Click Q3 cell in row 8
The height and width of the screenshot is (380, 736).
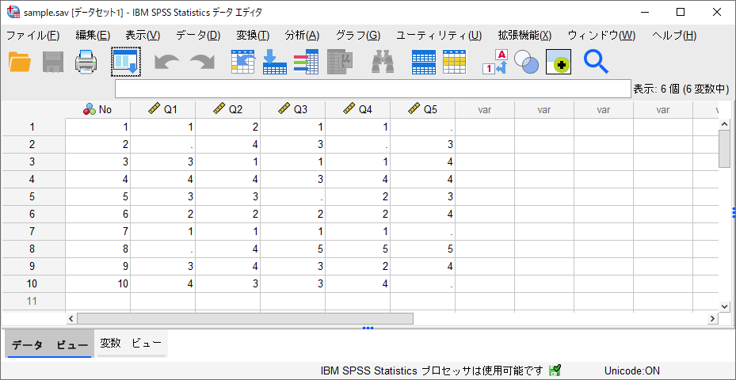point(293,249)
